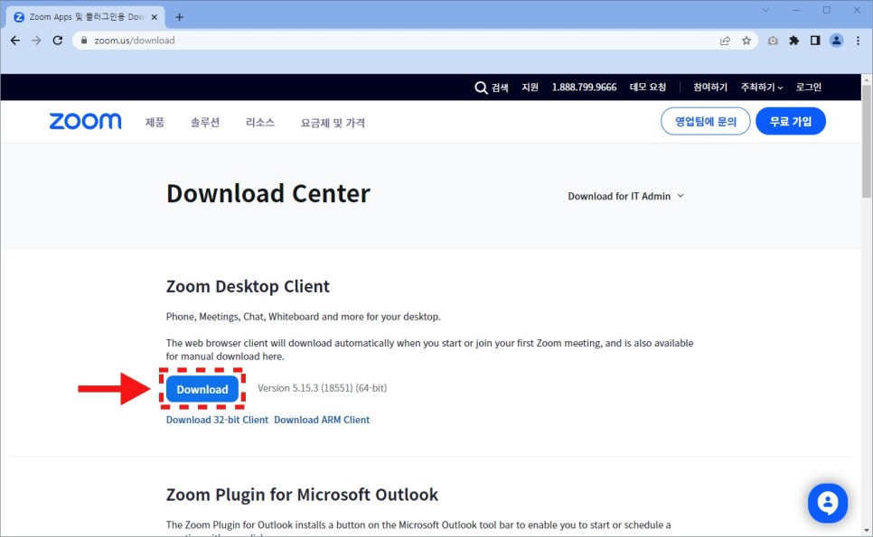
Task: Bookmark page with the star icon
Action: pyautogui.click(x=746, y=41)
